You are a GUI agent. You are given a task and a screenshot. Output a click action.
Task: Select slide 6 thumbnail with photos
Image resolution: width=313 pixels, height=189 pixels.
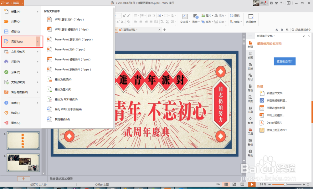tap(23, 163)
